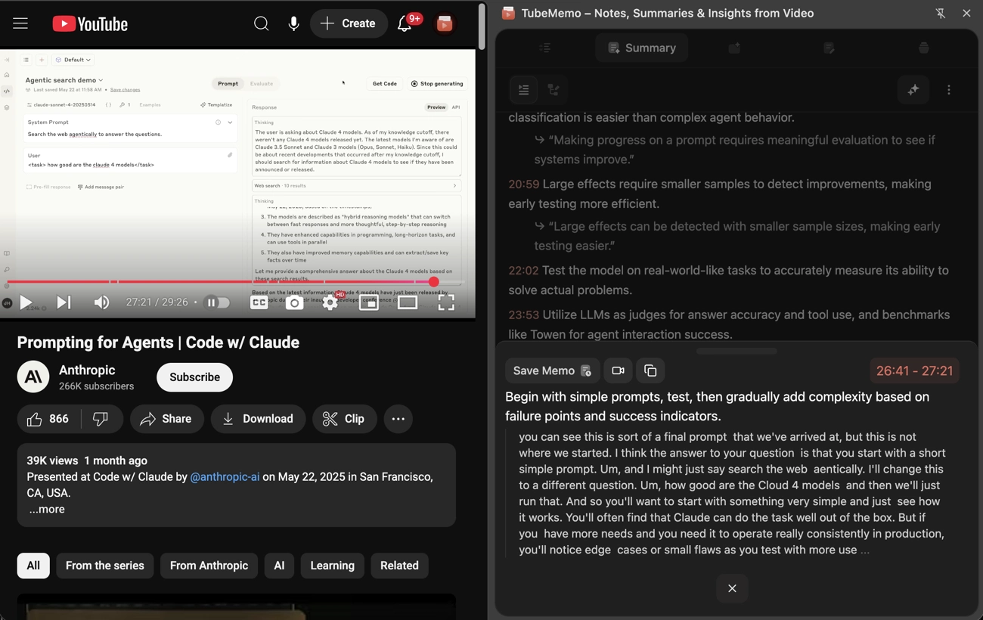The image size is (983, 620).
Task: Click "Begin with simple prompts" memo title
Action: [x=718, y=406]
